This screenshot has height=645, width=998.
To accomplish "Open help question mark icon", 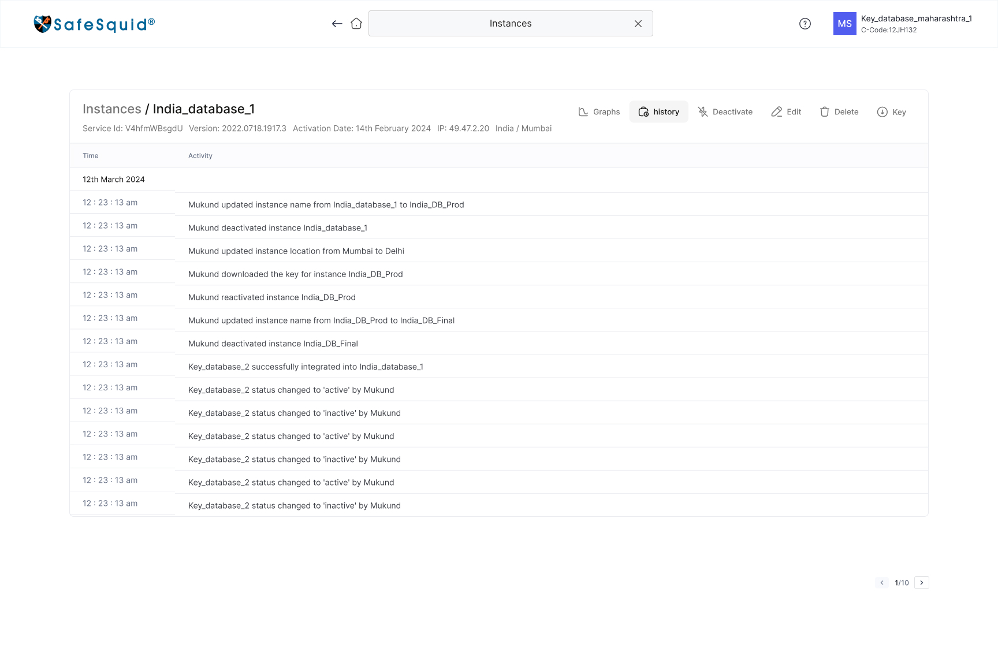I will pos(805,24).
